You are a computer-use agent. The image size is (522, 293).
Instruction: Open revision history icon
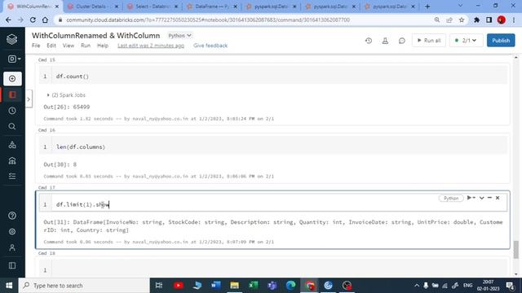tap(369, 41)
